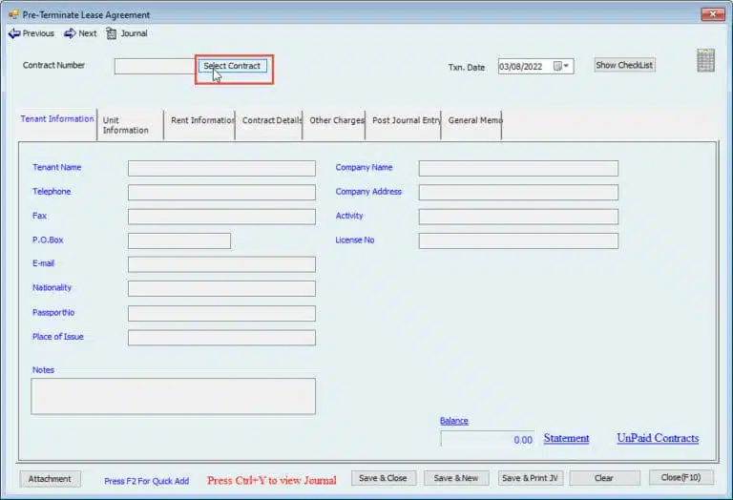Select the Other Charges tab
The width and height of the screenshot is (733, 500).
pos(336,120)
